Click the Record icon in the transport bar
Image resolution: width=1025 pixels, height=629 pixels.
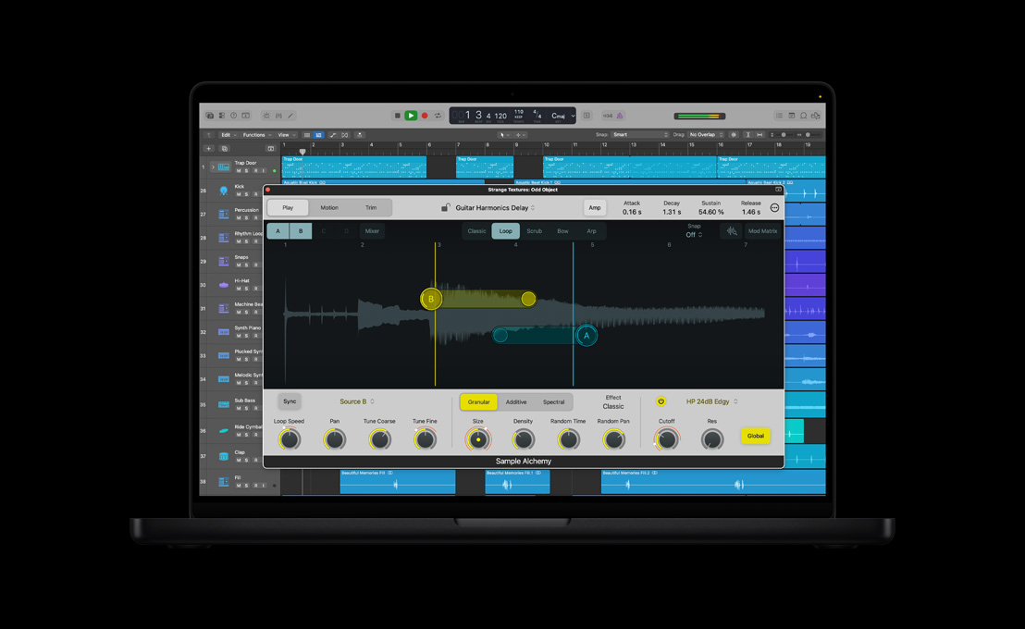pyautogui.click(x=424, y=116)
